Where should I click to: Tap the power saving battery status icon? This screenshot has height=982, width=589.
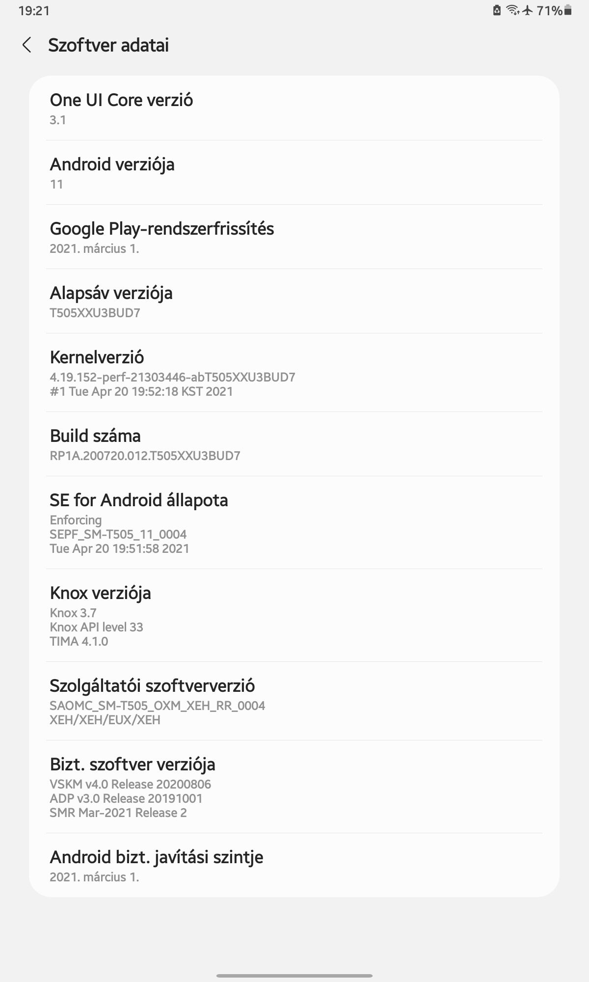tap(497, 10)
